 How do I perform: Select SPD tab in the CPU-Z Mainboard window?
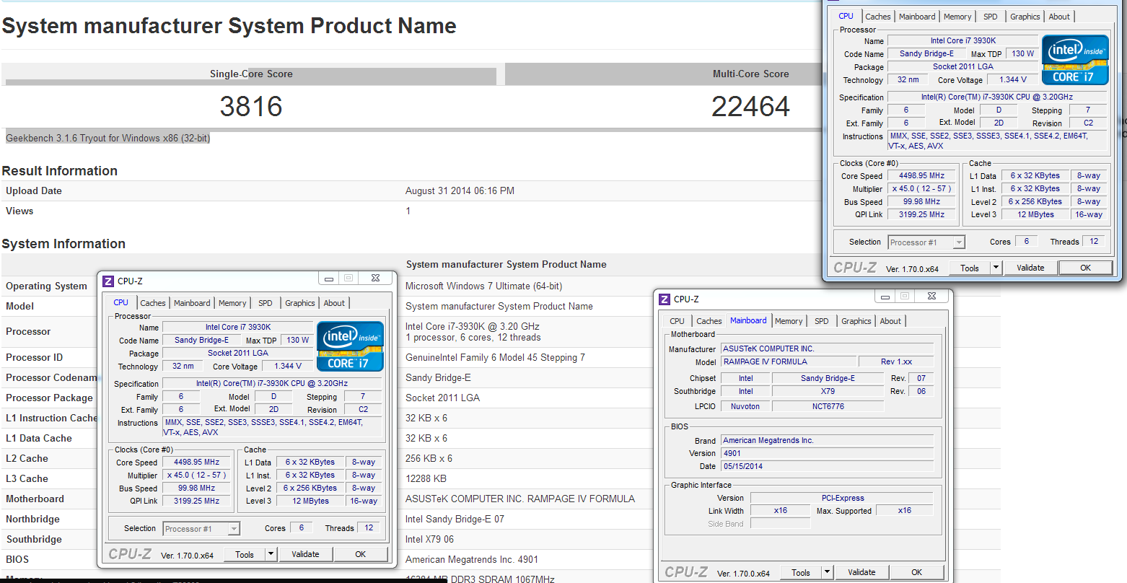click(822, 321)
